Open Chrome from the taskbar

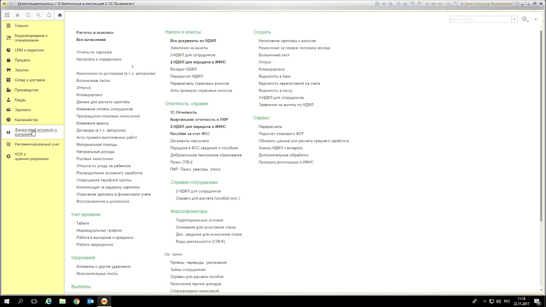pos(76,301)
